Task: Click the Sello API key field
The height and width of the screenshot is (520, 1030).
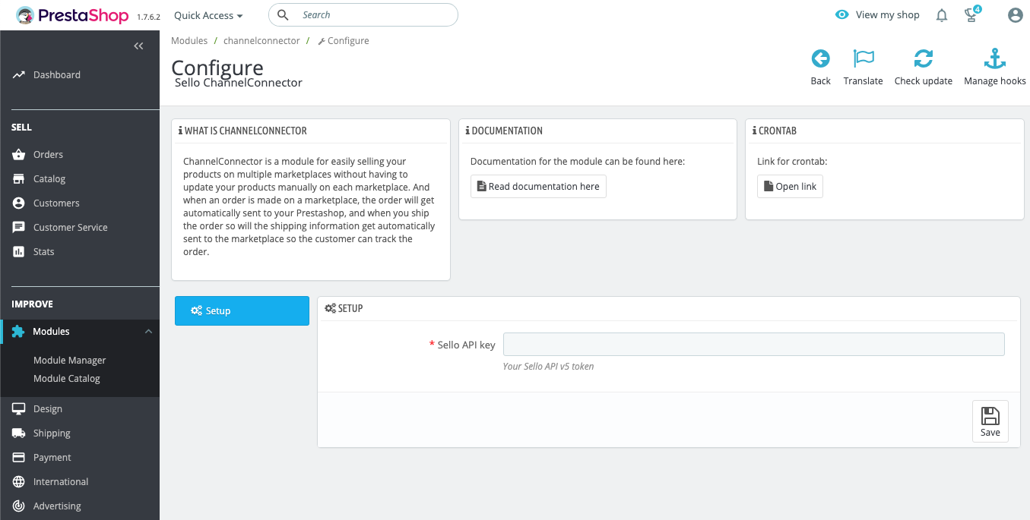Action: (754, 345)
